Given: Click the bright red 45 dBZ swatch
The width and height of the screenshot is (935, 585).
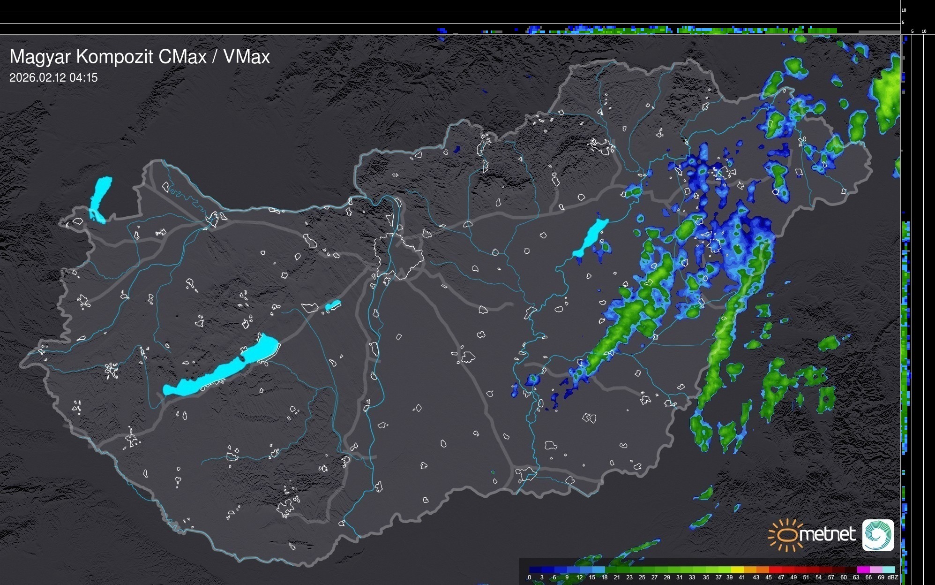Looking at the screenshot, I should click(775, 570).
